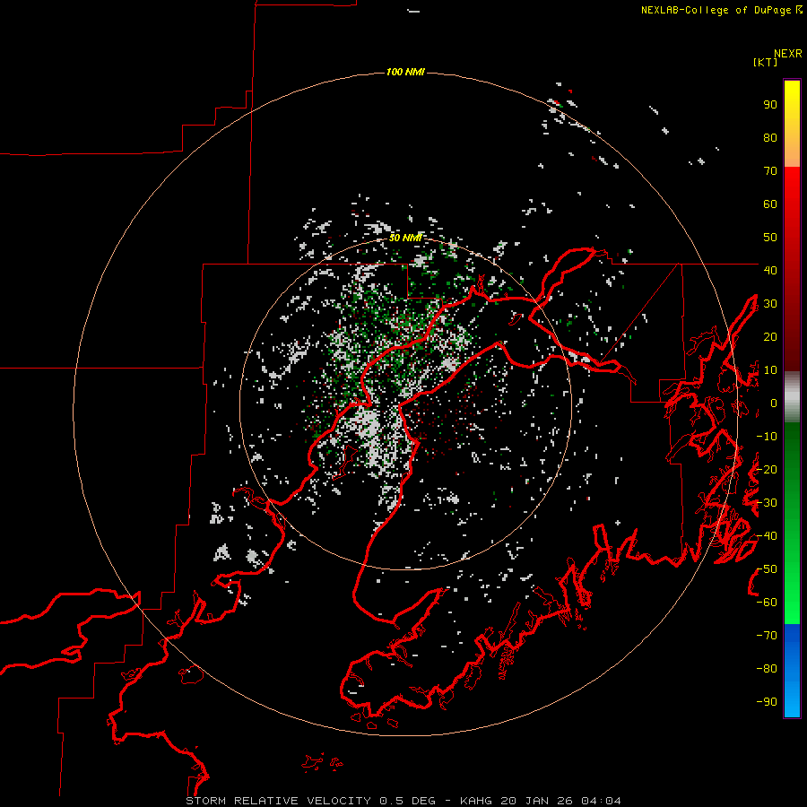Click the 70 value on the velocity scale
Image resolution: width=807 pixels, height=807 pixels.
point(770,171)
